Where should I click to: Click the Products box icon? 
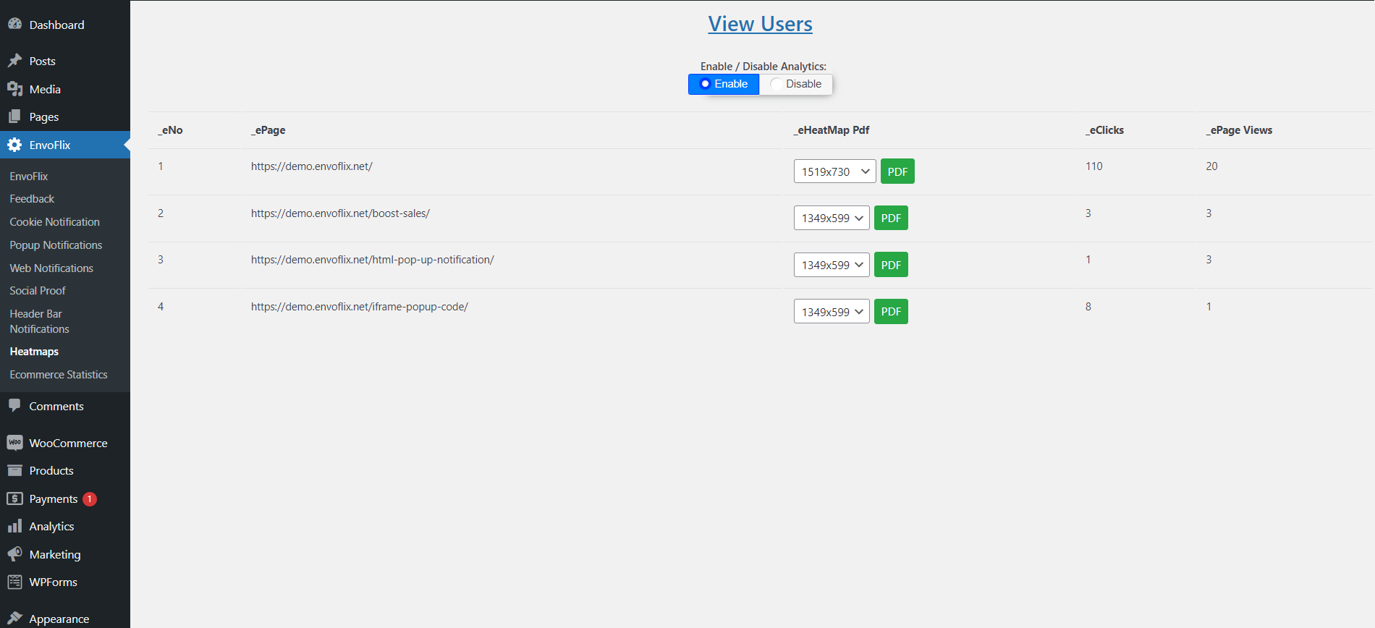click(x=14, y=470)
